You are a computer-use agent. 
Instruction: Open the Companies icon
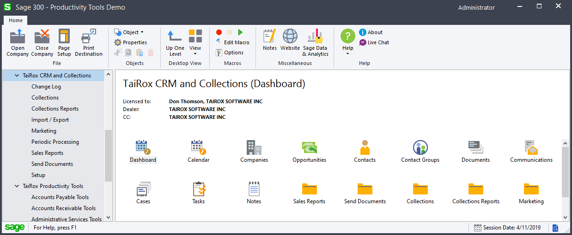[254, 147]
